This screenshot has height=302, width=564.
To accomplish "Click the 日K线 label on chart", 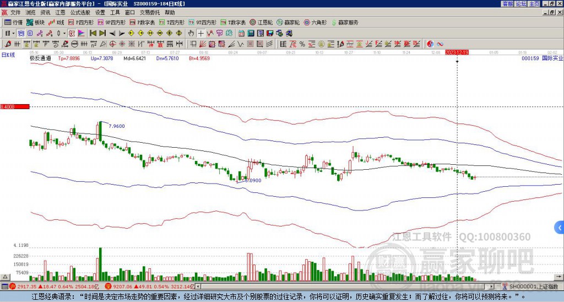I will 8,55.
